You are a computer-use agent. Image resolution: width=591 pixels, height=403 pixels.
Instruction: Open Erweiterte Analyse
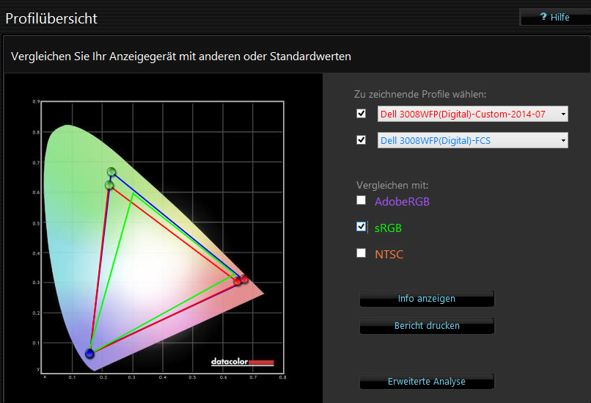coord(427,382)
